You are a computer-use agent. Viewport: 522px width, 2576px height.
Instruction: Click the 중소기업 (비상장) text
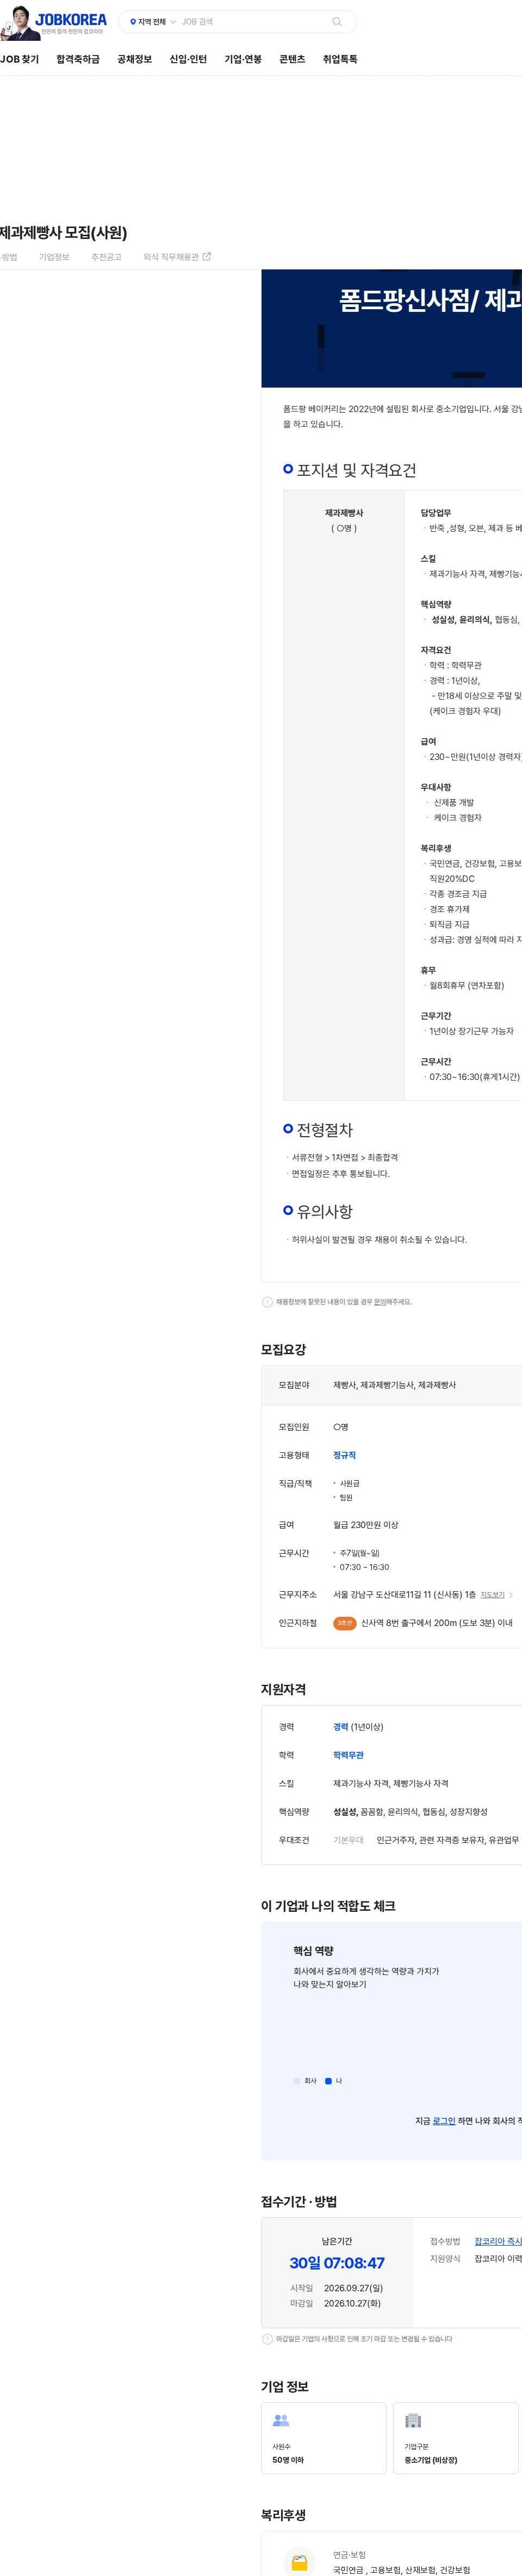430,2460
